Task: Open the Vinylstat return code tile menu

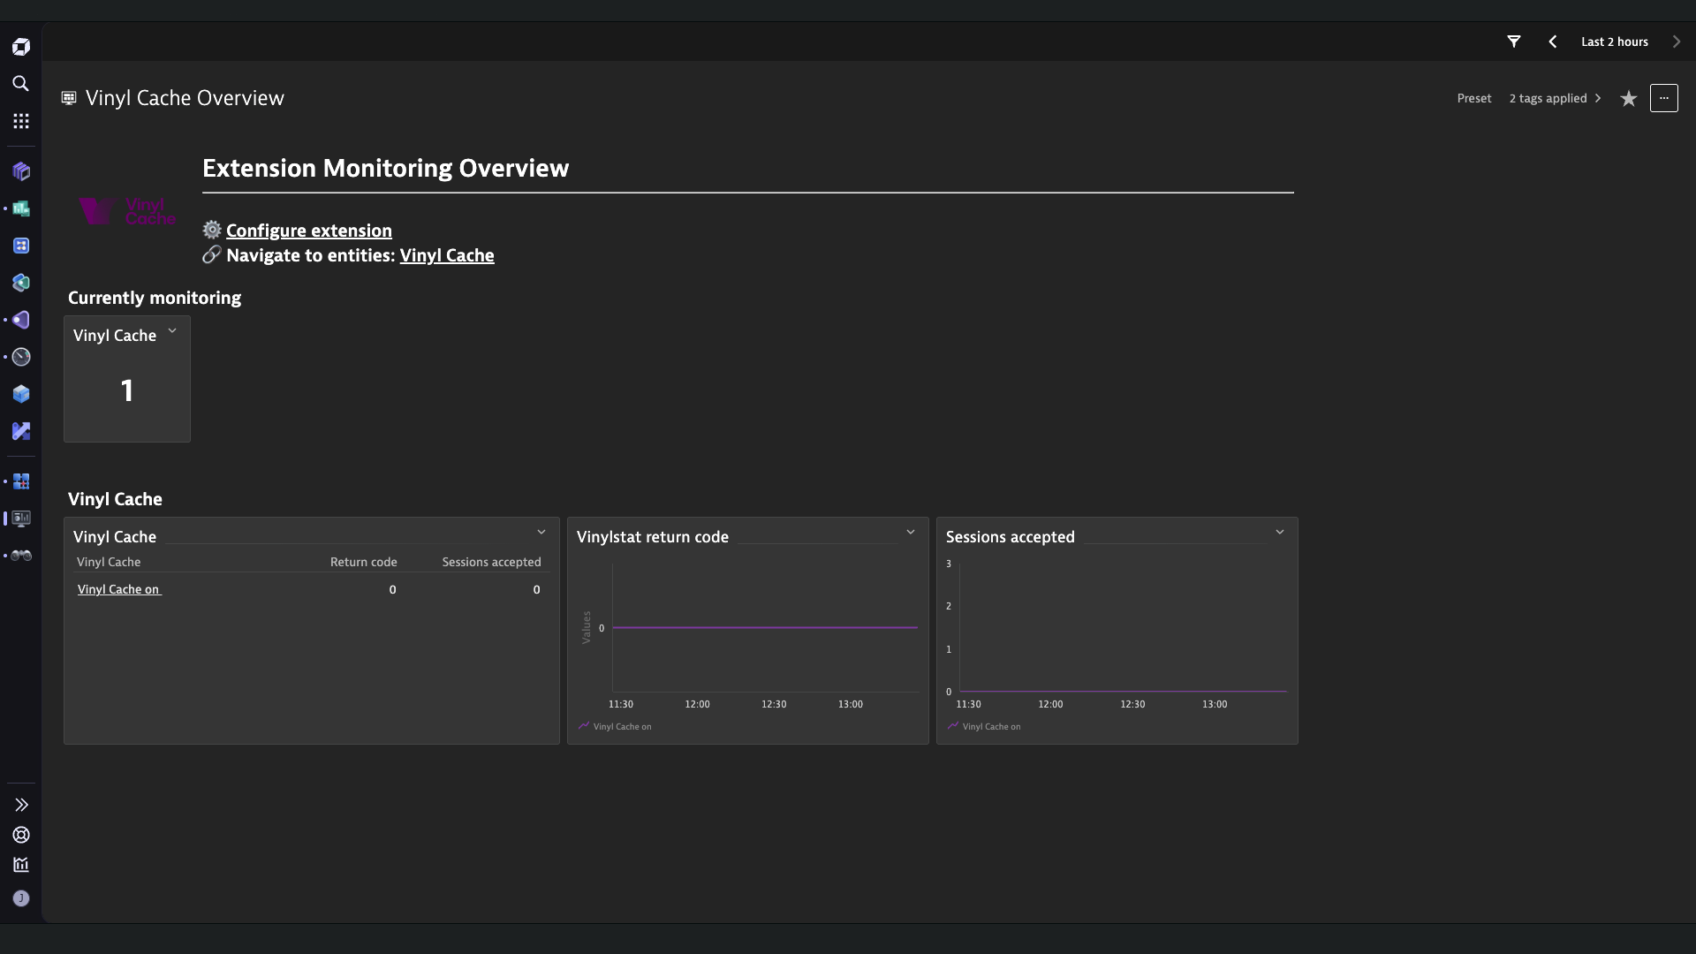Action: point(911,533)
